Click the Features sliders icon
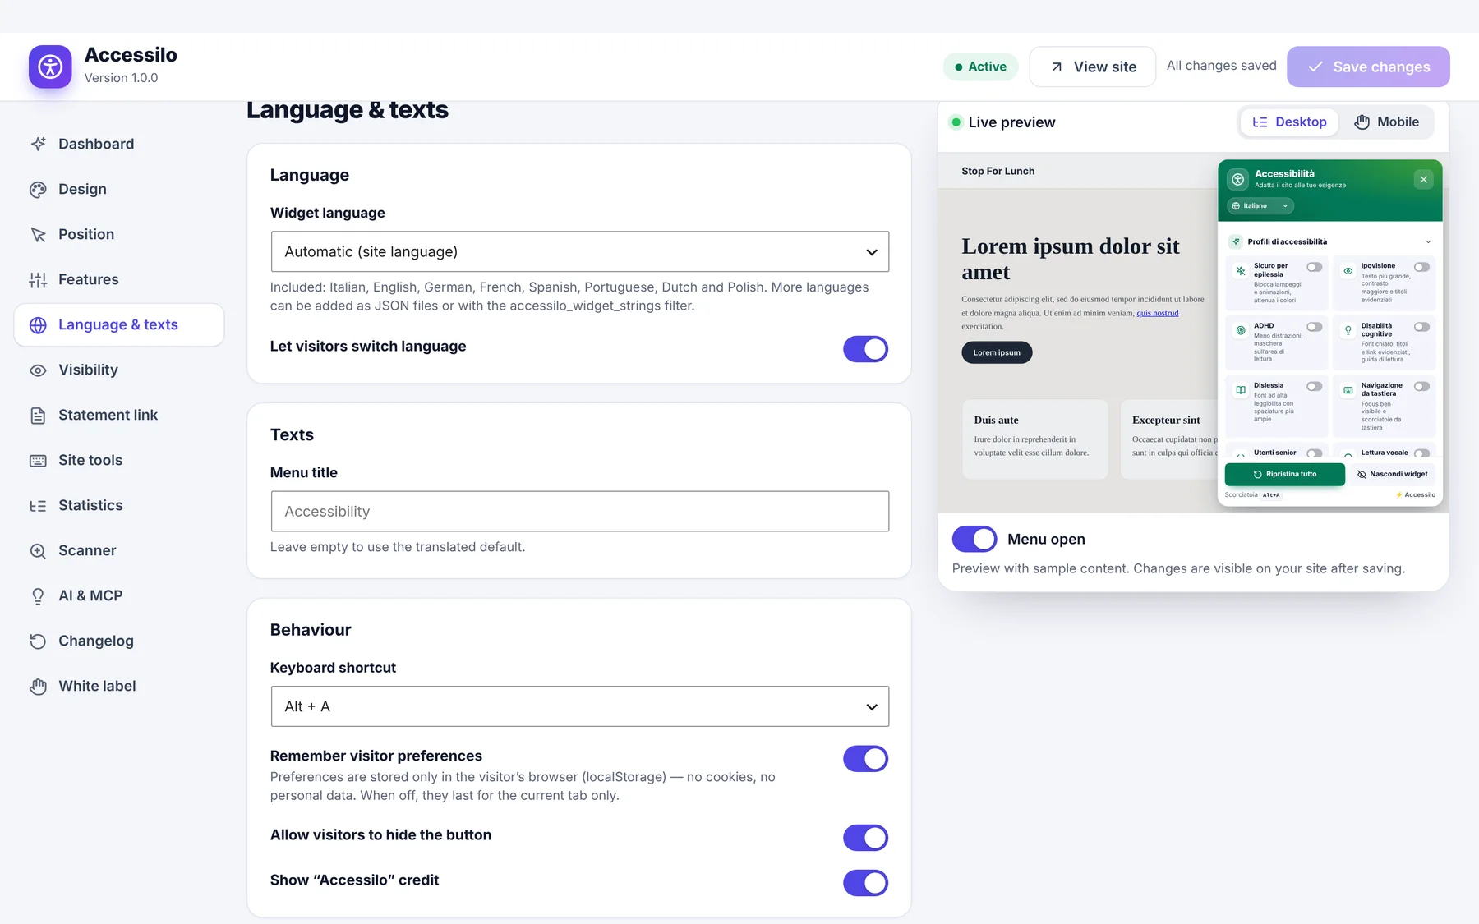Image resolution: width=1479 pixels, height=924 pixels. click(x=38, y=279)
